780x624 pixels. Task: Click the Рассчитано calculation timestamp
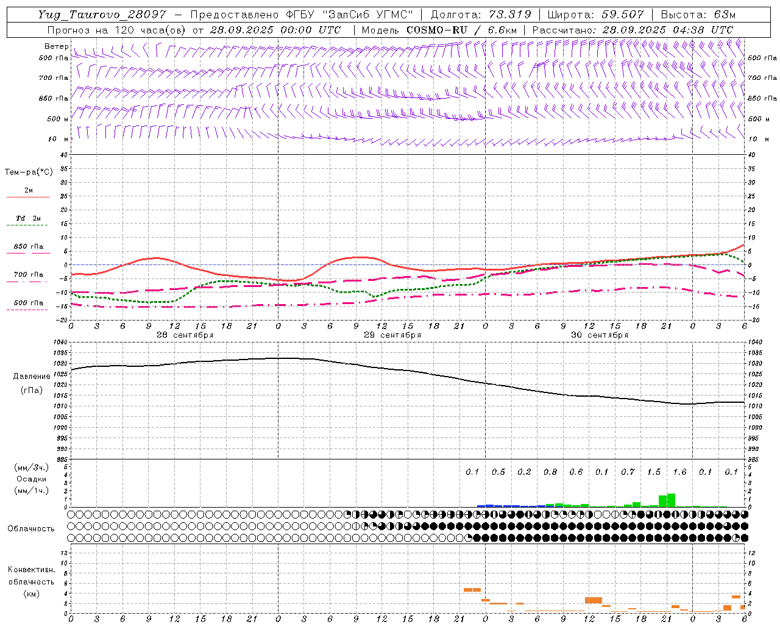(x=633, y=30)
